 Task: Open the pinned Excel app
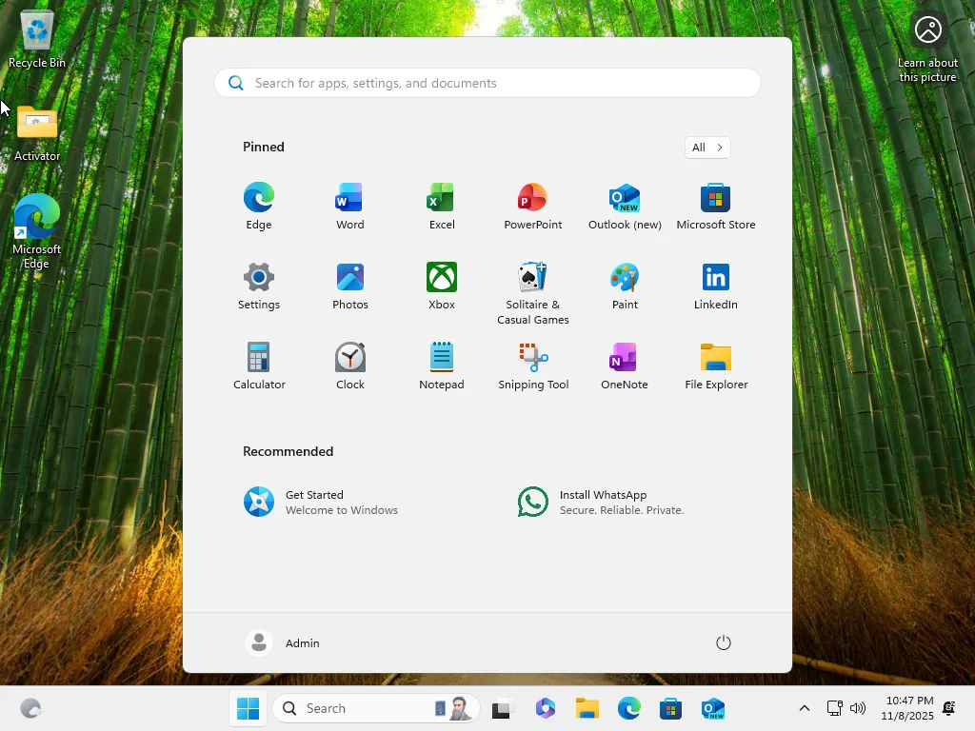point(442,206)
